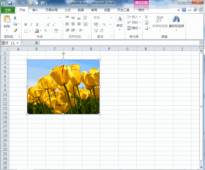Toggle Bold formatting
Image resolution: width=205 pixels, height=170 pixels.
[x=26, y=25]
